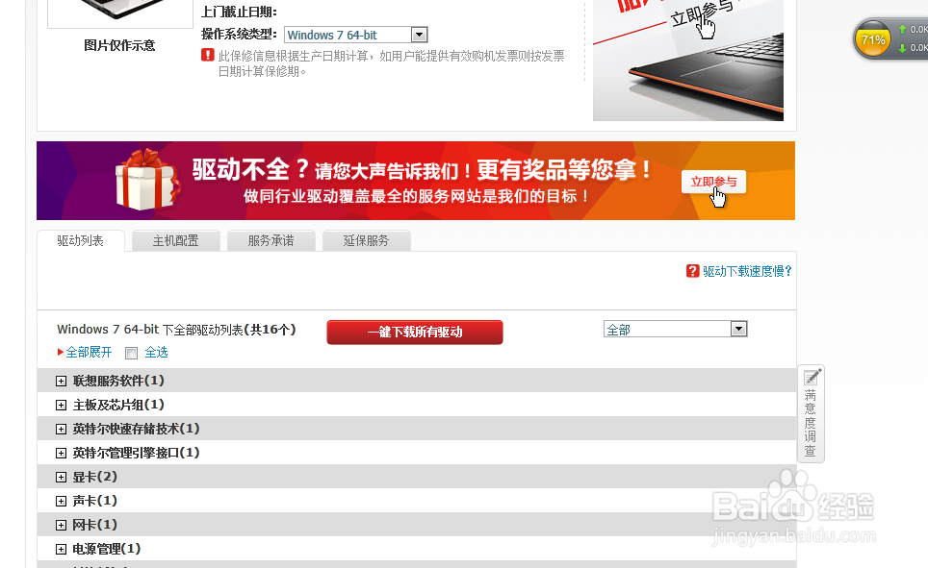Click the 显卡(2) row label
928x568 pixels.
(94, 477)
